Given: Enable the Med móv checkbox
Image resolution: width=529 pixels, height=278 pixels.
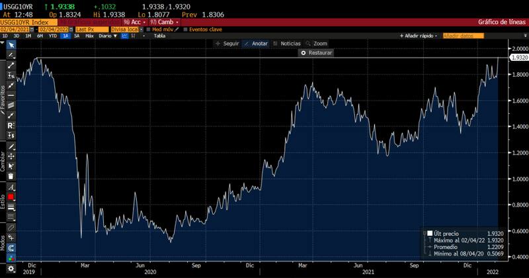Looking at the screenshot, I should (149, 29).
